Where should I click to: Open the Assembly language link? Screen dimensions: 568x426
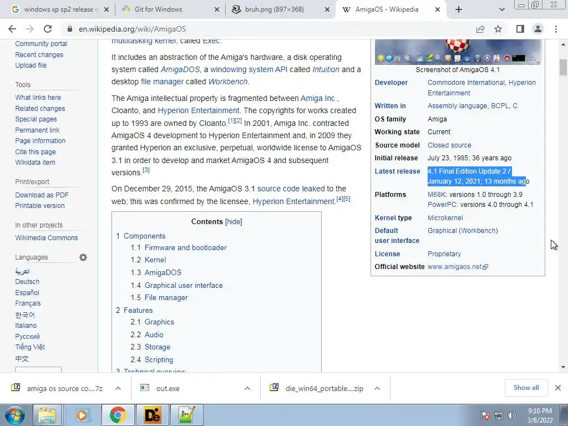click(457, 106)
